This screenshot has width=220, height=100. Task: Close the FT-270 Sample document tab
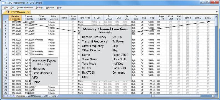tap(28, 12)
